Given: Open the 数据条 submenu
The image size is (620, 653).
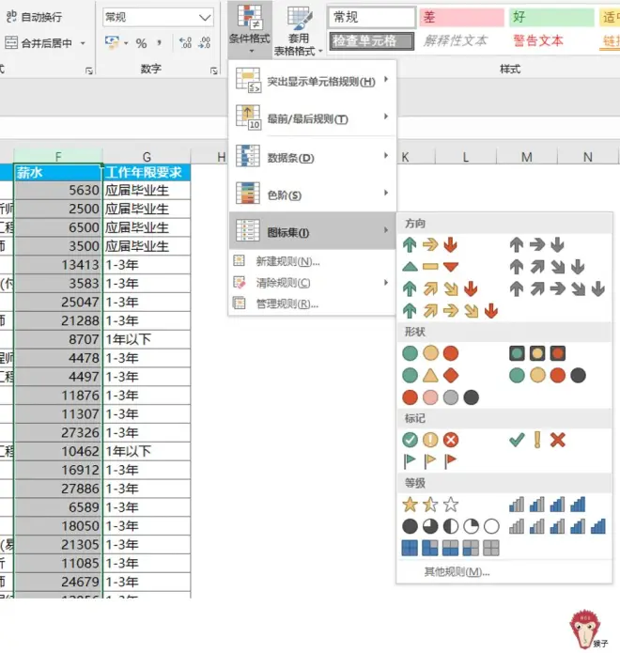Looking at the screenshot, I should point(312,158).
